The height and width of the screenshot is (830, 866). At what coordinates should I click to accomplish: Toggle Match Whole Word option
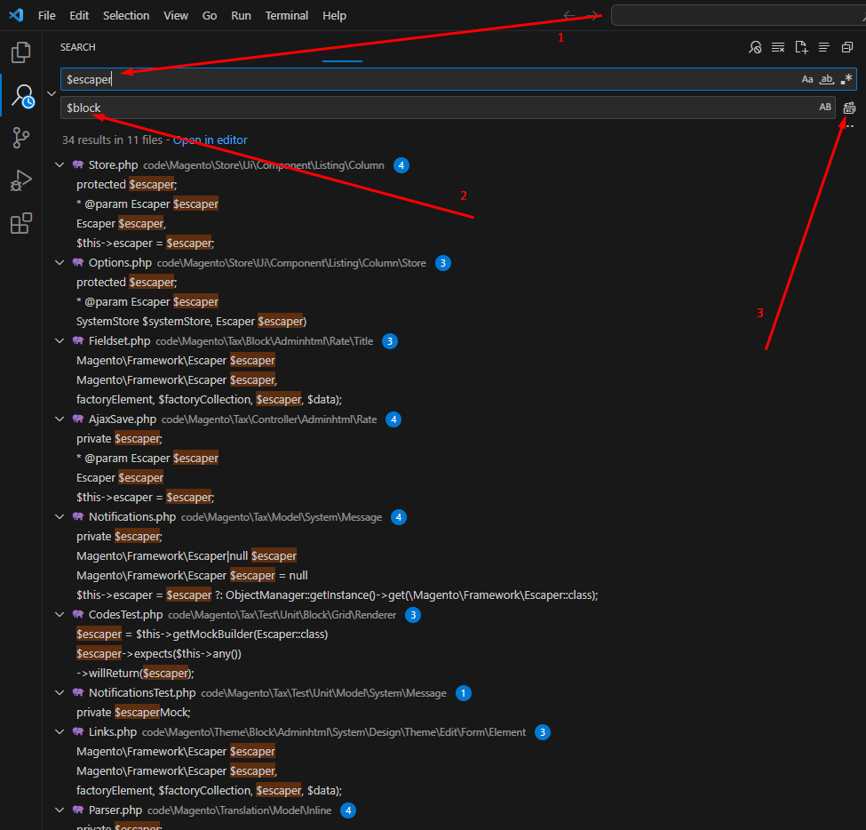coord(827,79)
